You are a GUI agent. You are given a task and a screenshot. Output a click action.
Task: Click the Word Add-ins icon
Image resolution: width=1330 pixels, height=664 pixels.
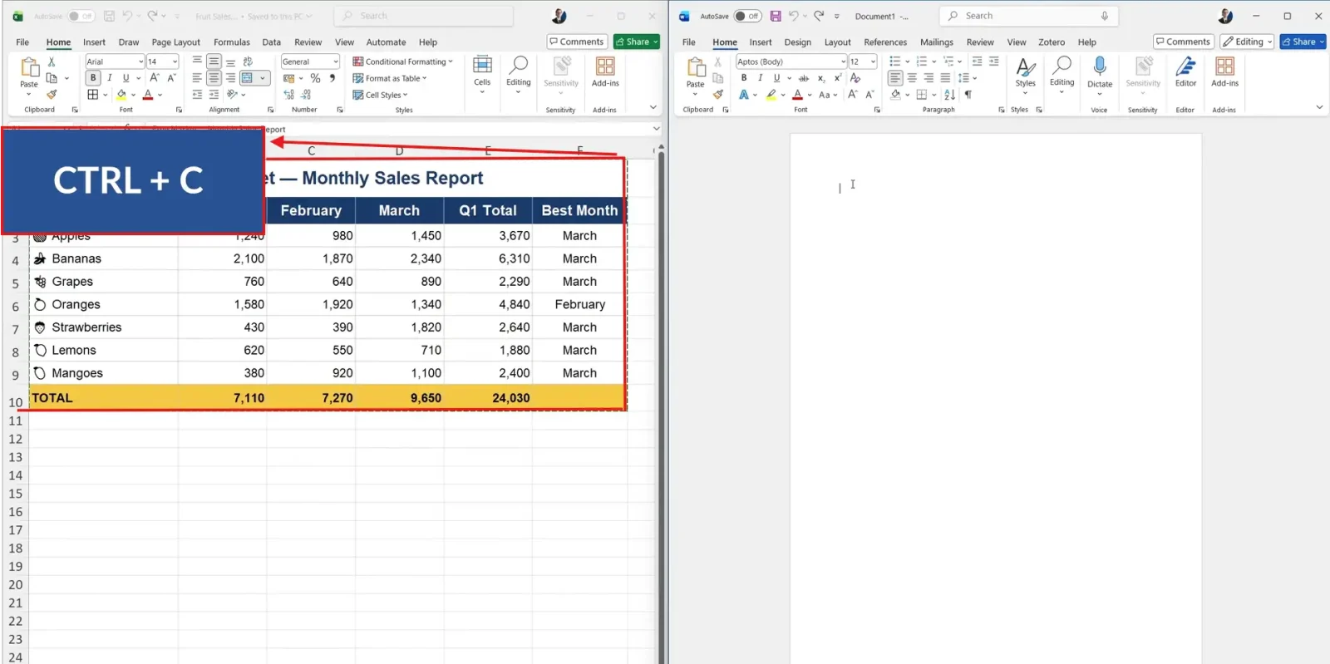coord(1224,72)
